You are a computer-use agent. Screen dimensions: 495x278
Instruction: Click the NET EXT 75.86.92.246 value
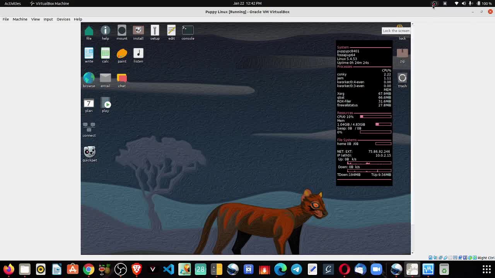click(x=379, y=151)
